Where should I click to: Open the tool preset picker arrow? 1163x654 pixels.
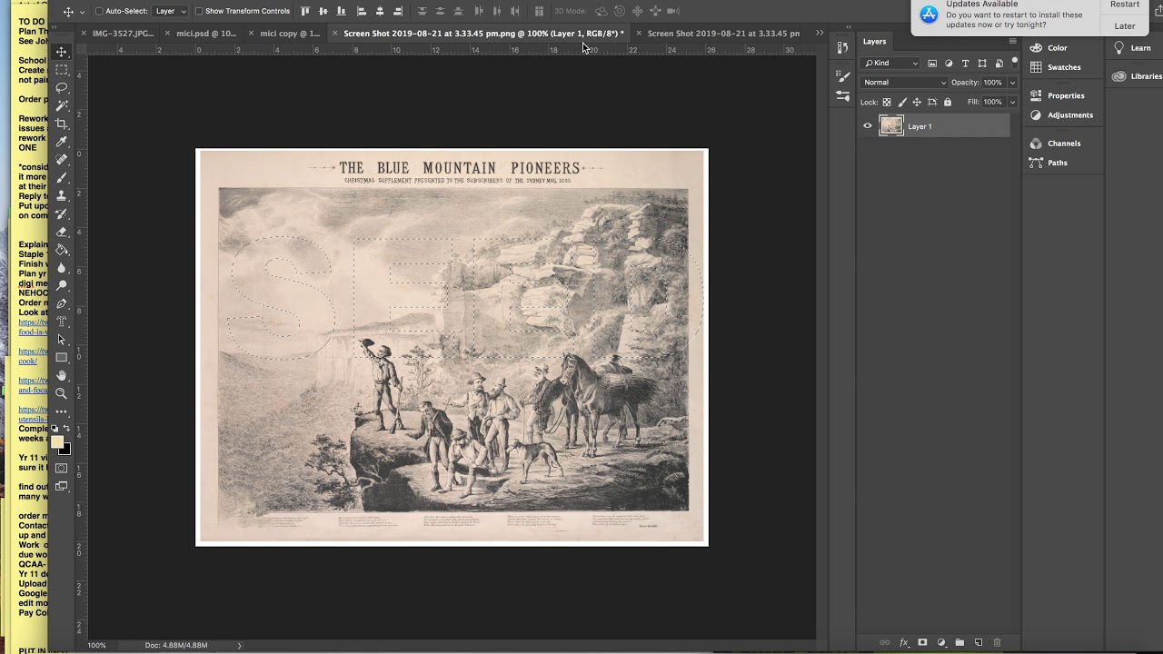pos(82,12)
